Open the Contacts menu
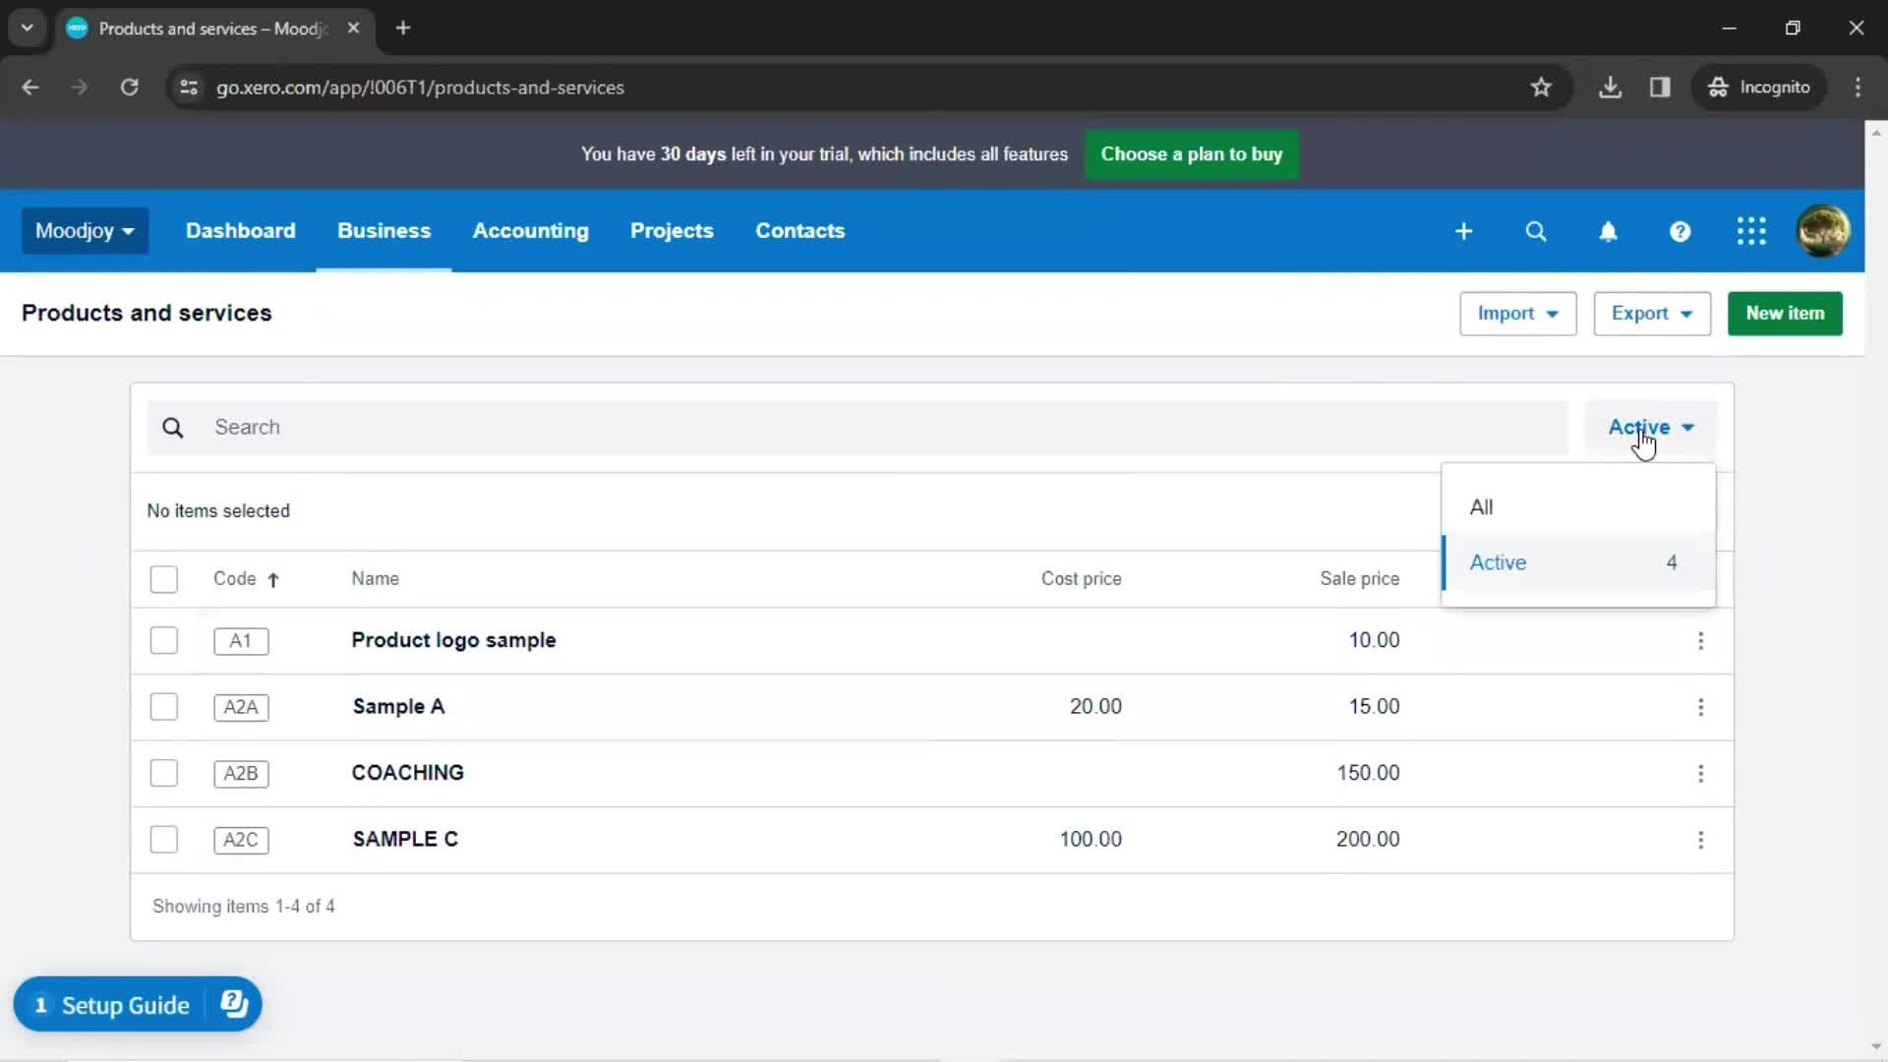Image resolution: width=1888 pixels, height=1062 pixels. pyautogui.click(x=799, y=231)
